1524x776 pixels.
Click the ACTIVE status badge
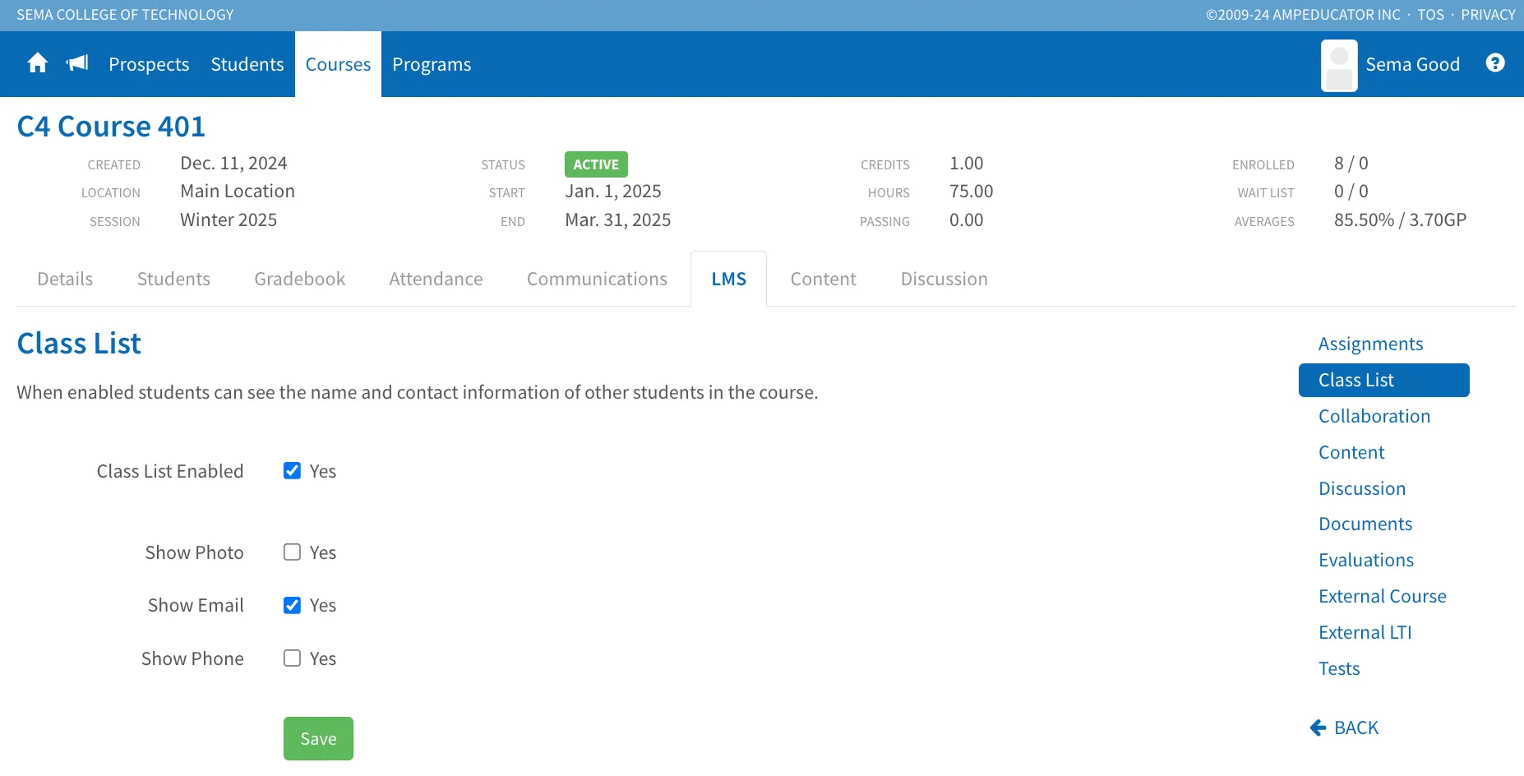coord(596,164)
